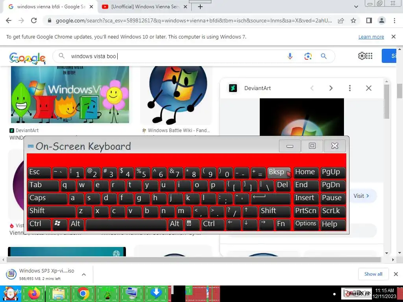This screenshot has width=403, height=302.
Task: Toggle Caps key on On-Screen Keyboard
Action: point(48,199)
